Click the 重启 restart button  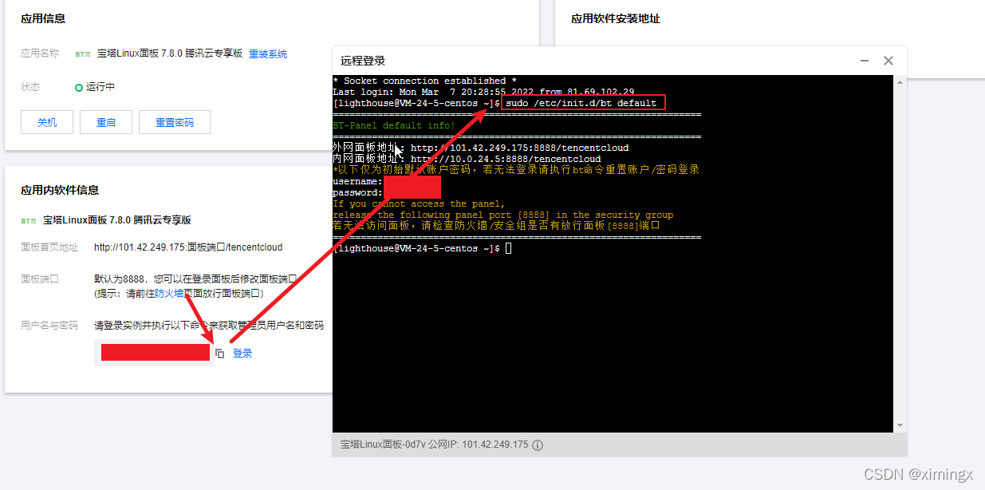(x=106, y=122)
